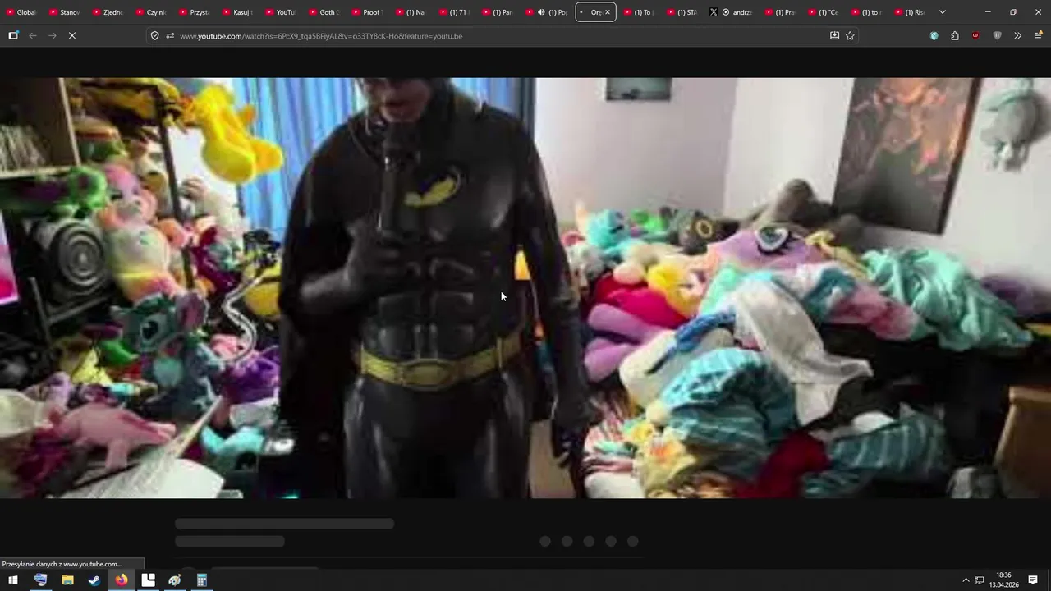
Task: Switch to the '(1) STA' tab
Action: tap(683, 12)
